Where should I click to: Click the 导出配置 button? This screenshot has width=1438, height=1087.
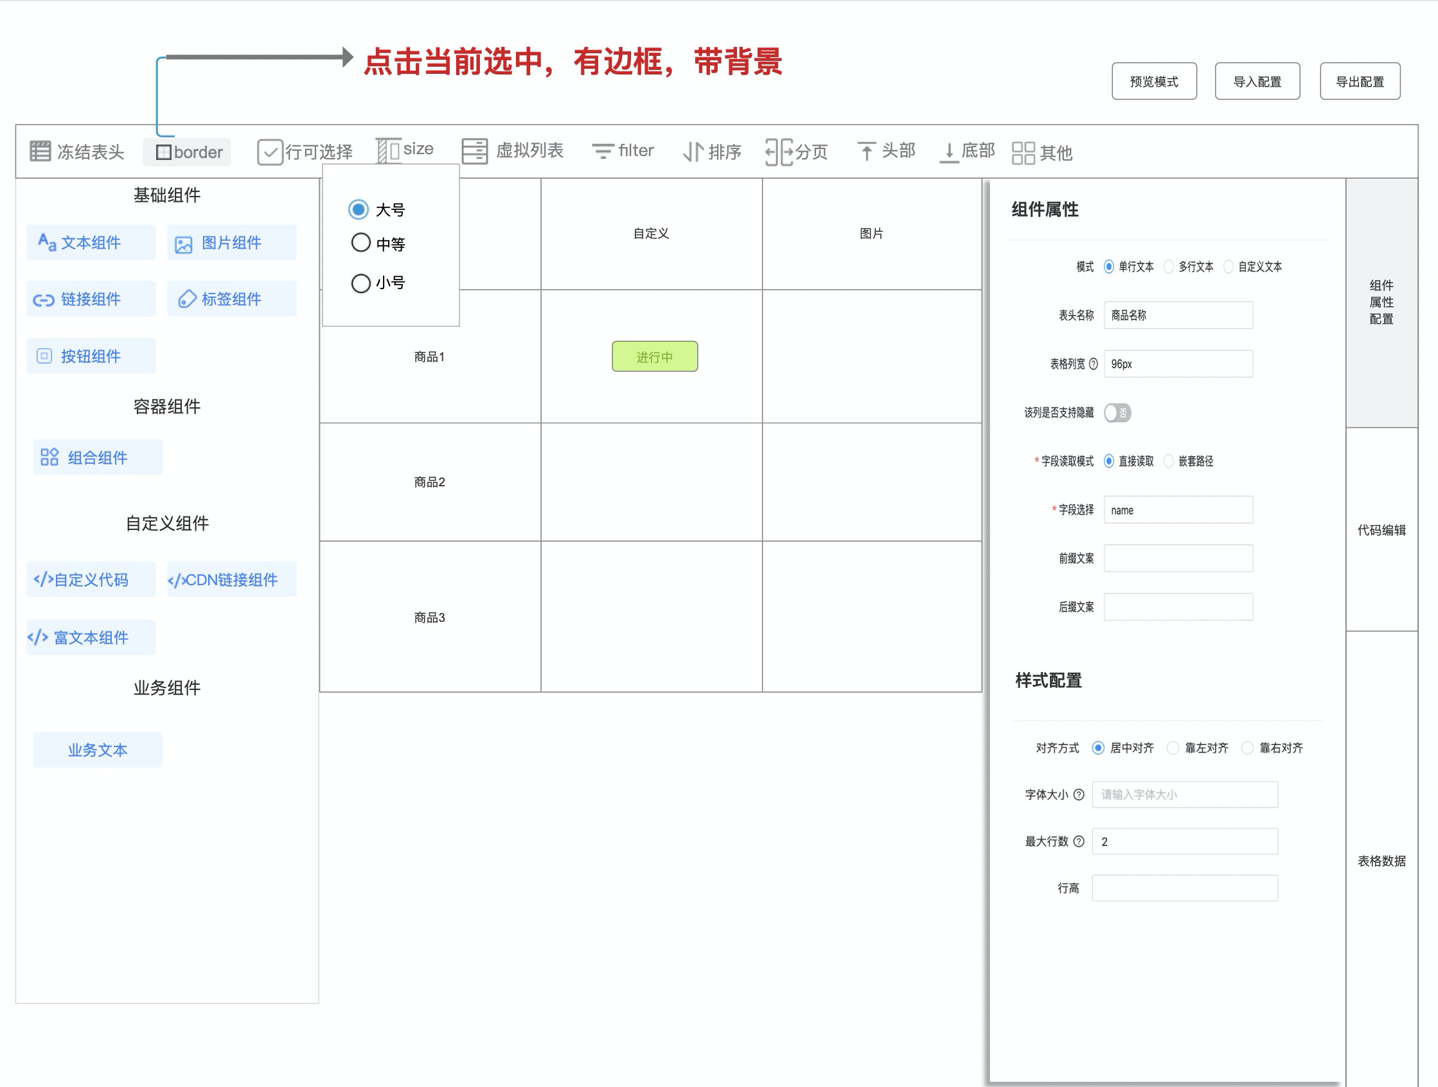pos(1360,80)
